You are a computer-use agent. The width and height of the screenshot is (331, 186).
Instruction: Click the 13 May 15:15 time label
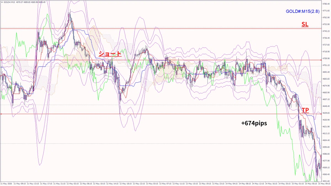192,184
